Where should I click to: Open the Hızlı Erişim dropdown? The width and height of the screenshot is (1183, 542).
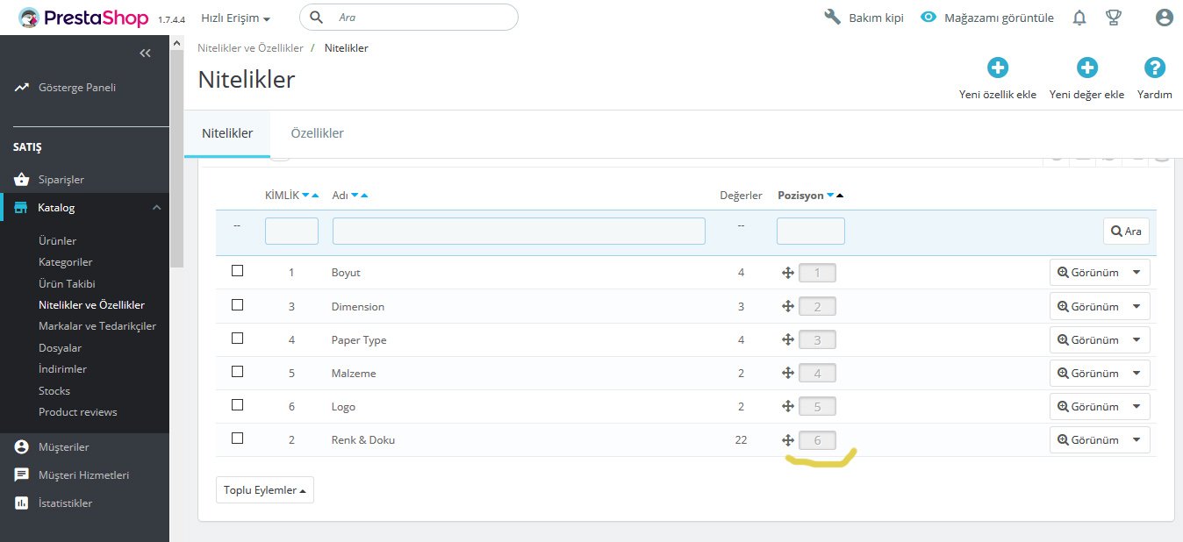tap(235, 18)
